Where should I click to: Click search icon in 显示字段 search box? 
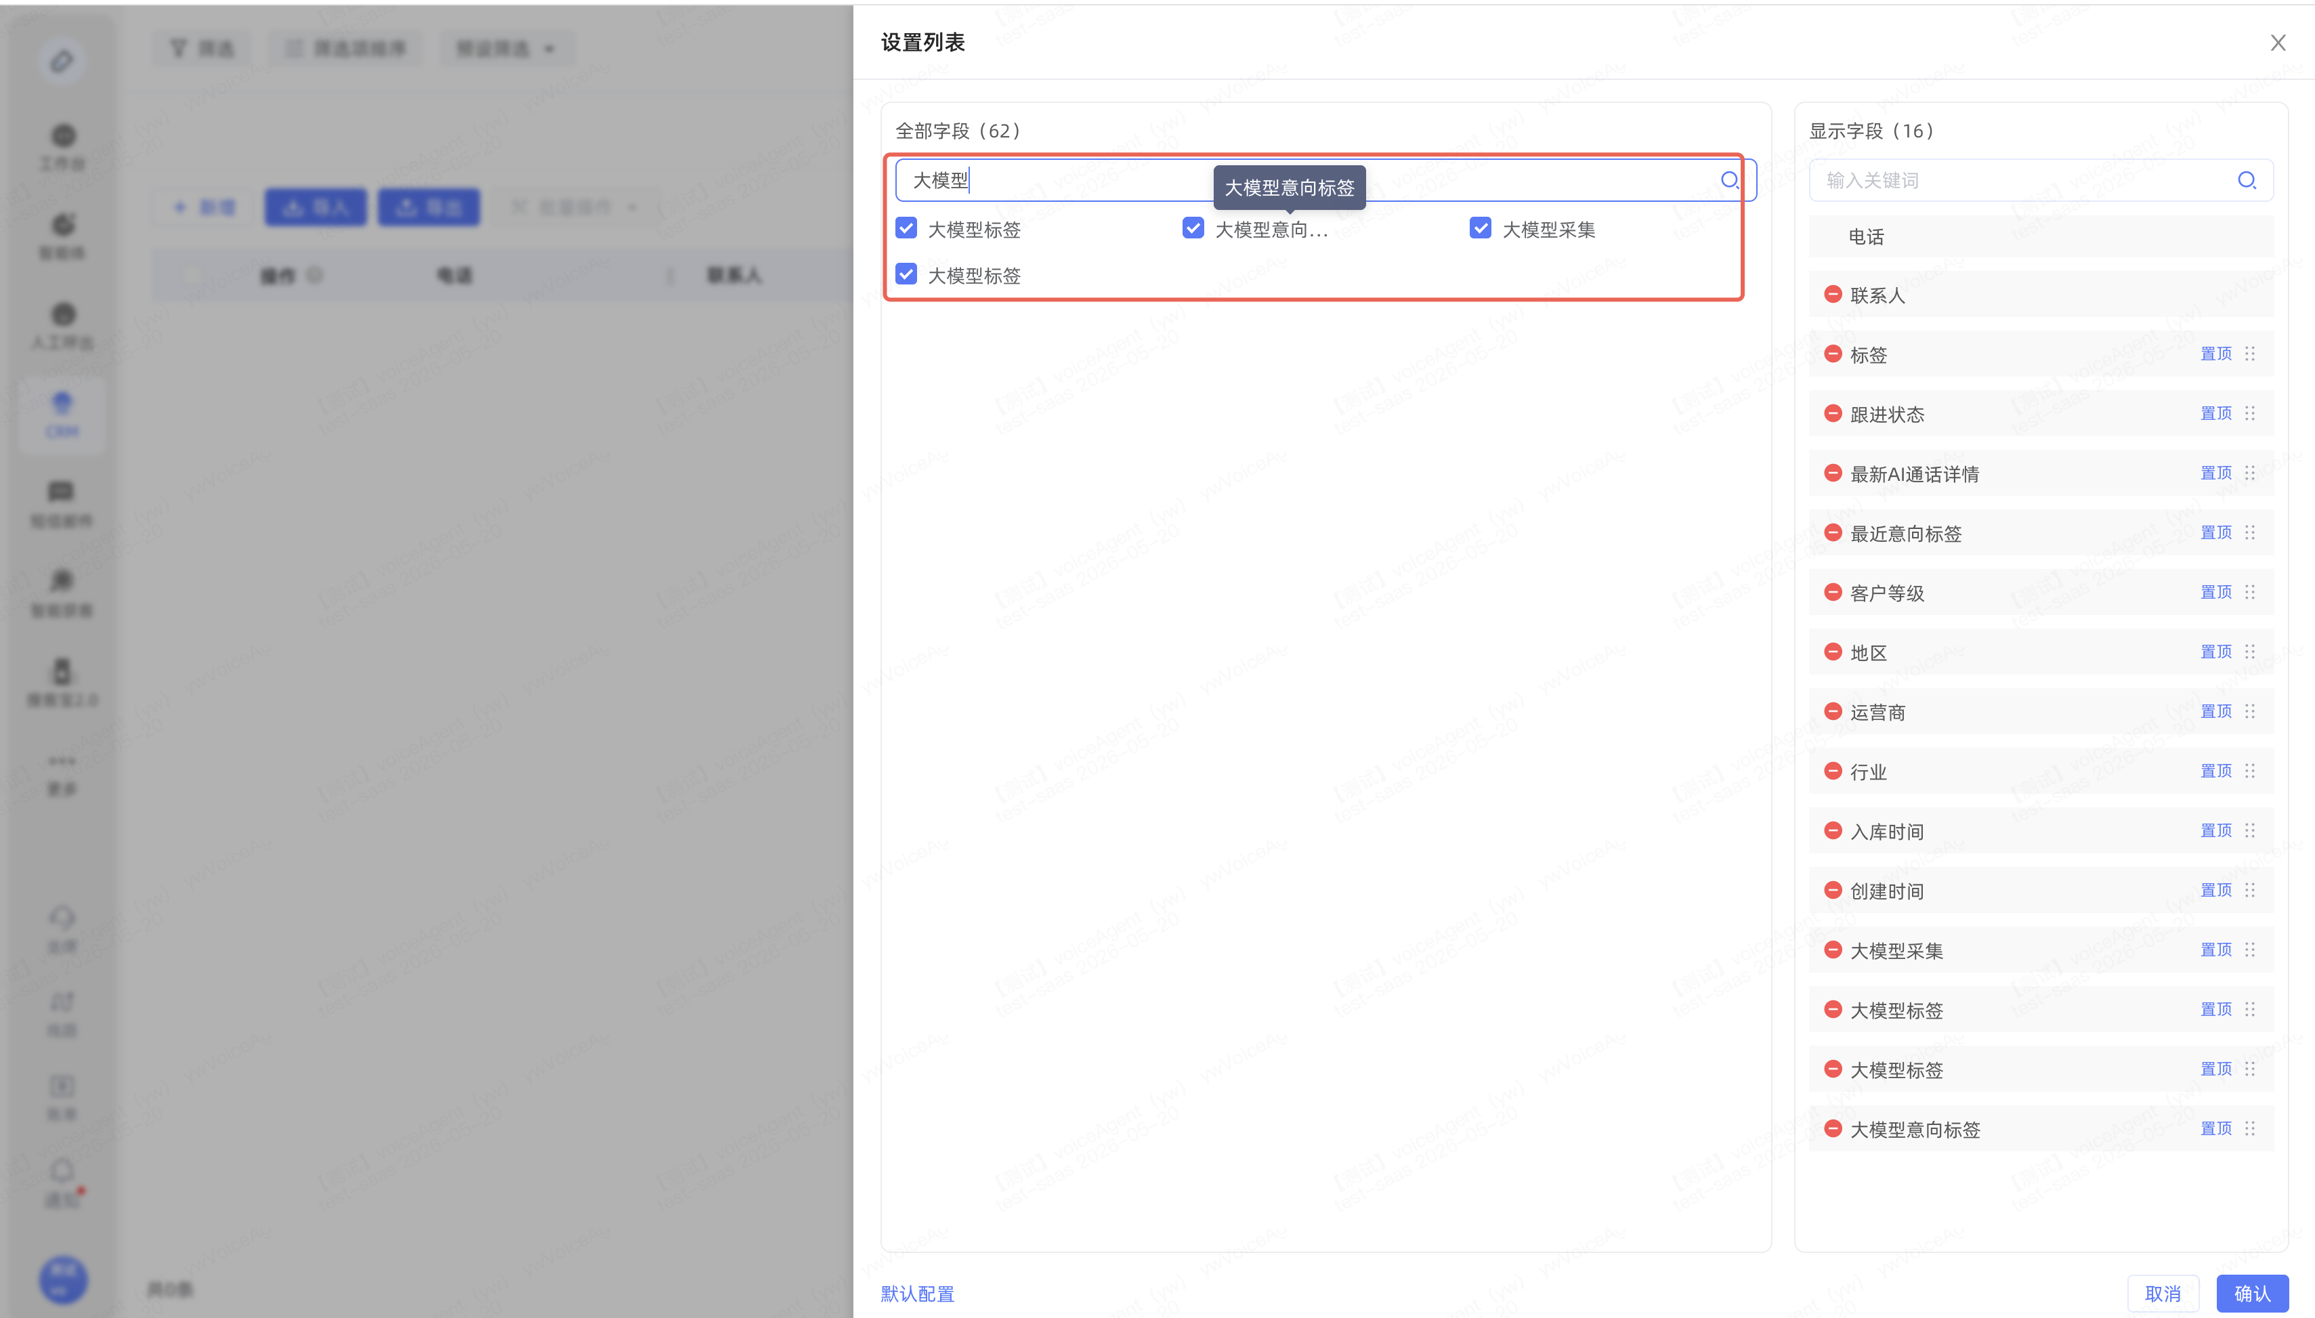click(x=2246, y=180)
